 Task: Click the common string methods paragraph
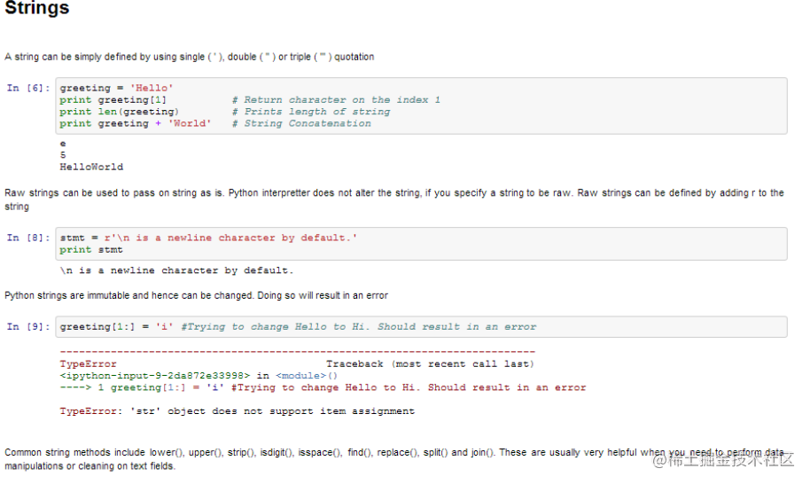point(394,458)
